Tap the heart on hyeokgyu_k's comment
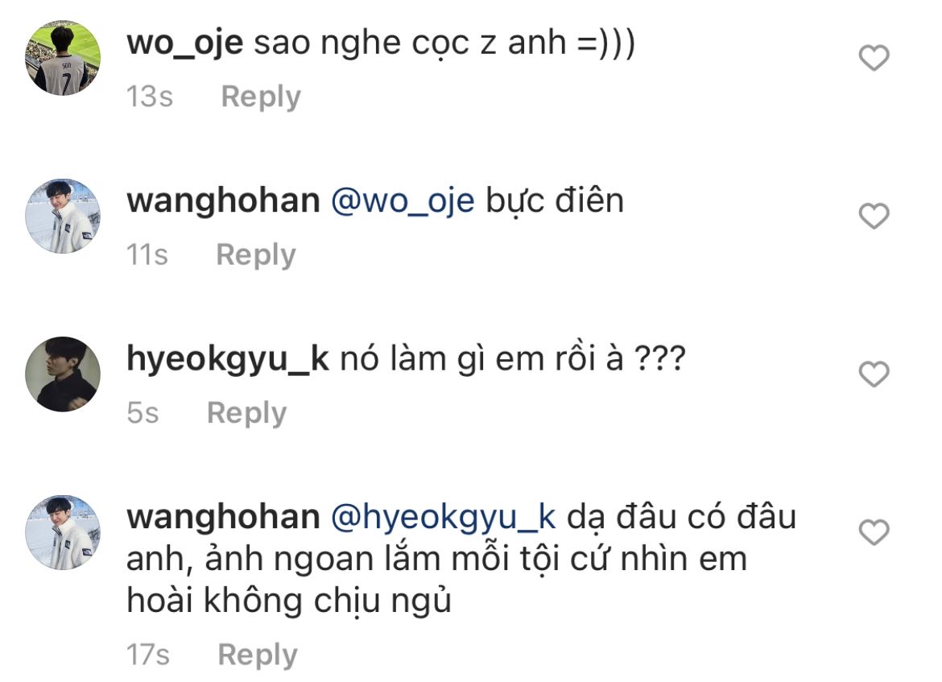The image size is (942, 682). point(874,374)
